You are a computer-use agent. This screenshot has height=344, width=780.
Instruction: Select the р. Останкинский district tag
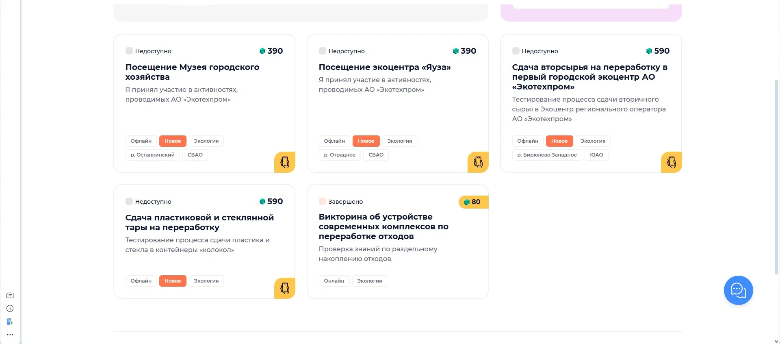click(x=152, y=155)
